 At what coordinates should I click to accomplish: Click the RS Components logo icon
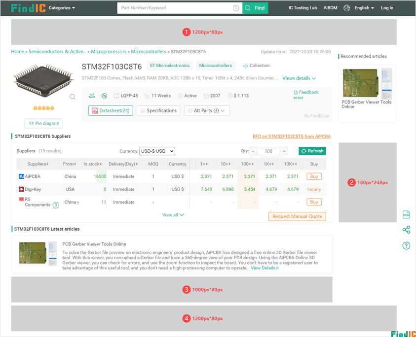[22, 199]
